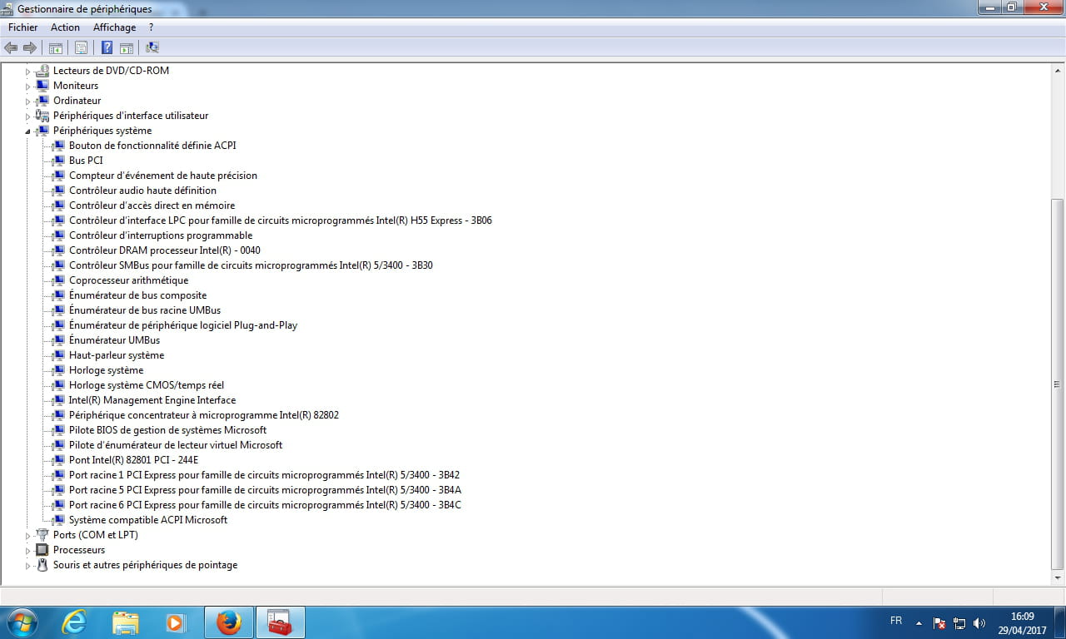Click the Lecteurs de DVD/CD-ROM drive icon
The width and height of the screenshot is (1066, 639).
tap(42, 71)
